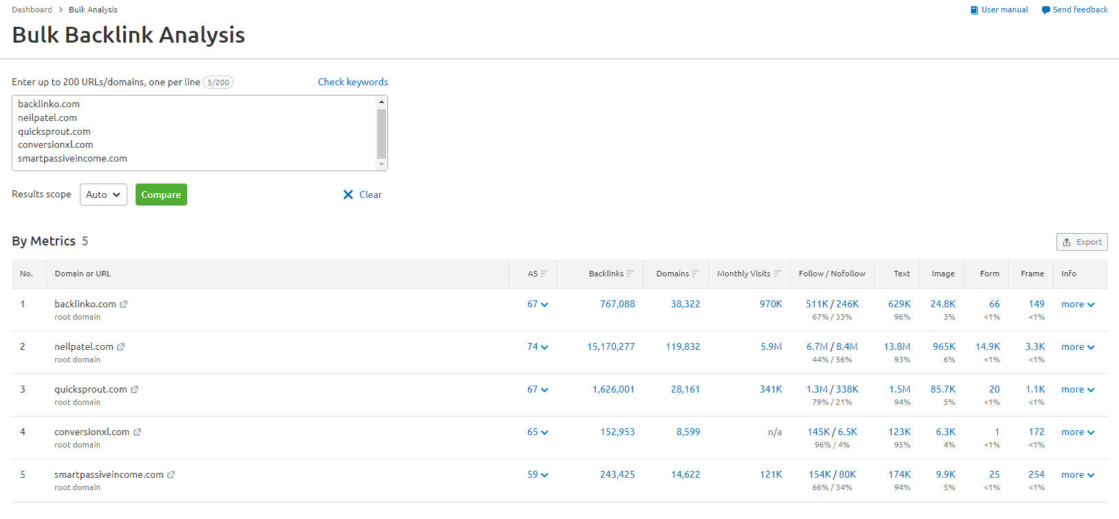Sort by Monthly Visits column icon
Image resolution: width=1119 pixels, height=519 pixels.
pos(777,274)
